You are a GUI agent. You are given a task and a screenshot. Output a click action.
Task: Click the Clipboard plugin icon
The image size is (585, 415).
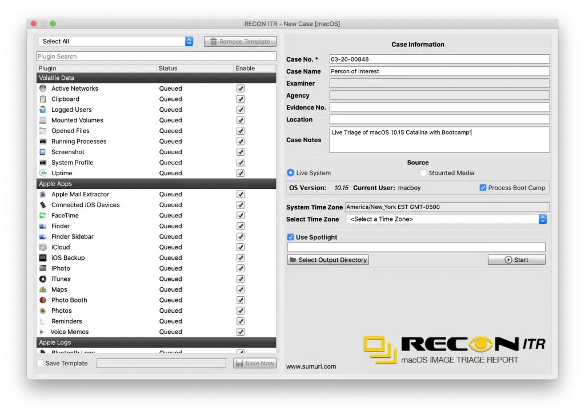[x=43, y=99]
